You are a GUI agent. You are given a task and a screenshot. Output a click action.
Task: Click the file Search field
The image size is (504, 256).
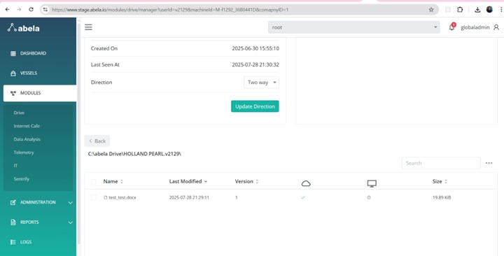point(441,163)
